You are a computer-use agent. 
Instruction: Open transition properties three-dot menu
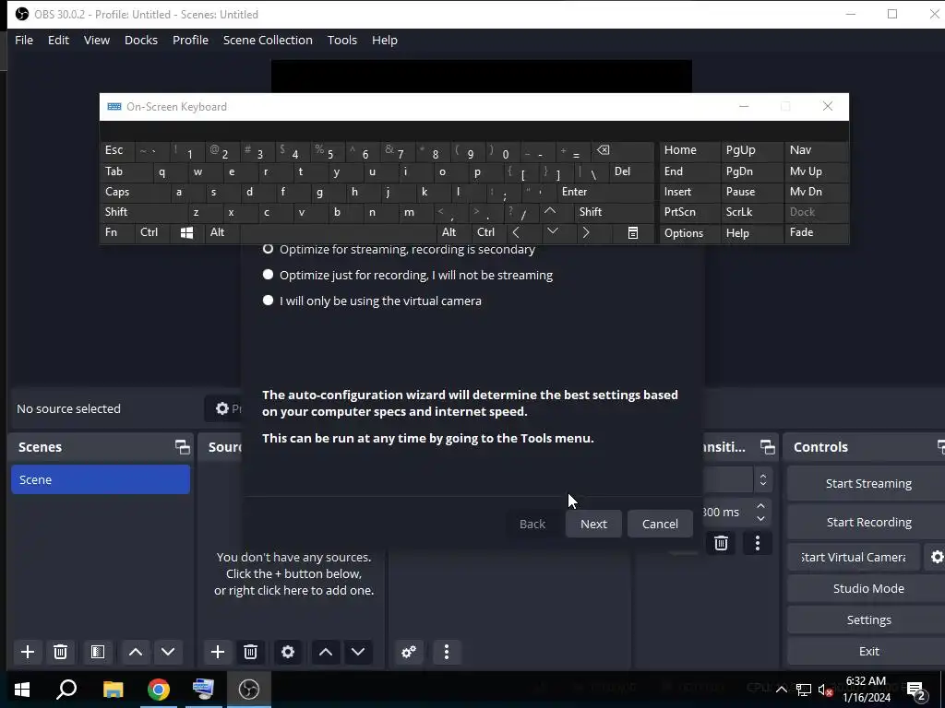tap(758, 543)
